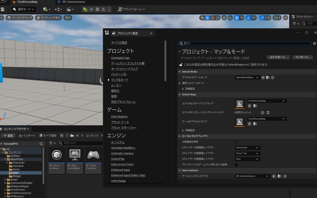Collapse the Default Maps section

coord(180,94)
